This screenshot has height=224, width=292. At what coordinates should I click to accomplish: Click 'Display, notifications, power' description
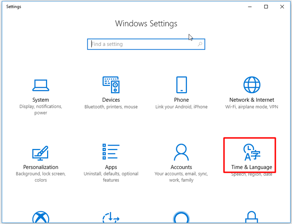coord(41,110)
